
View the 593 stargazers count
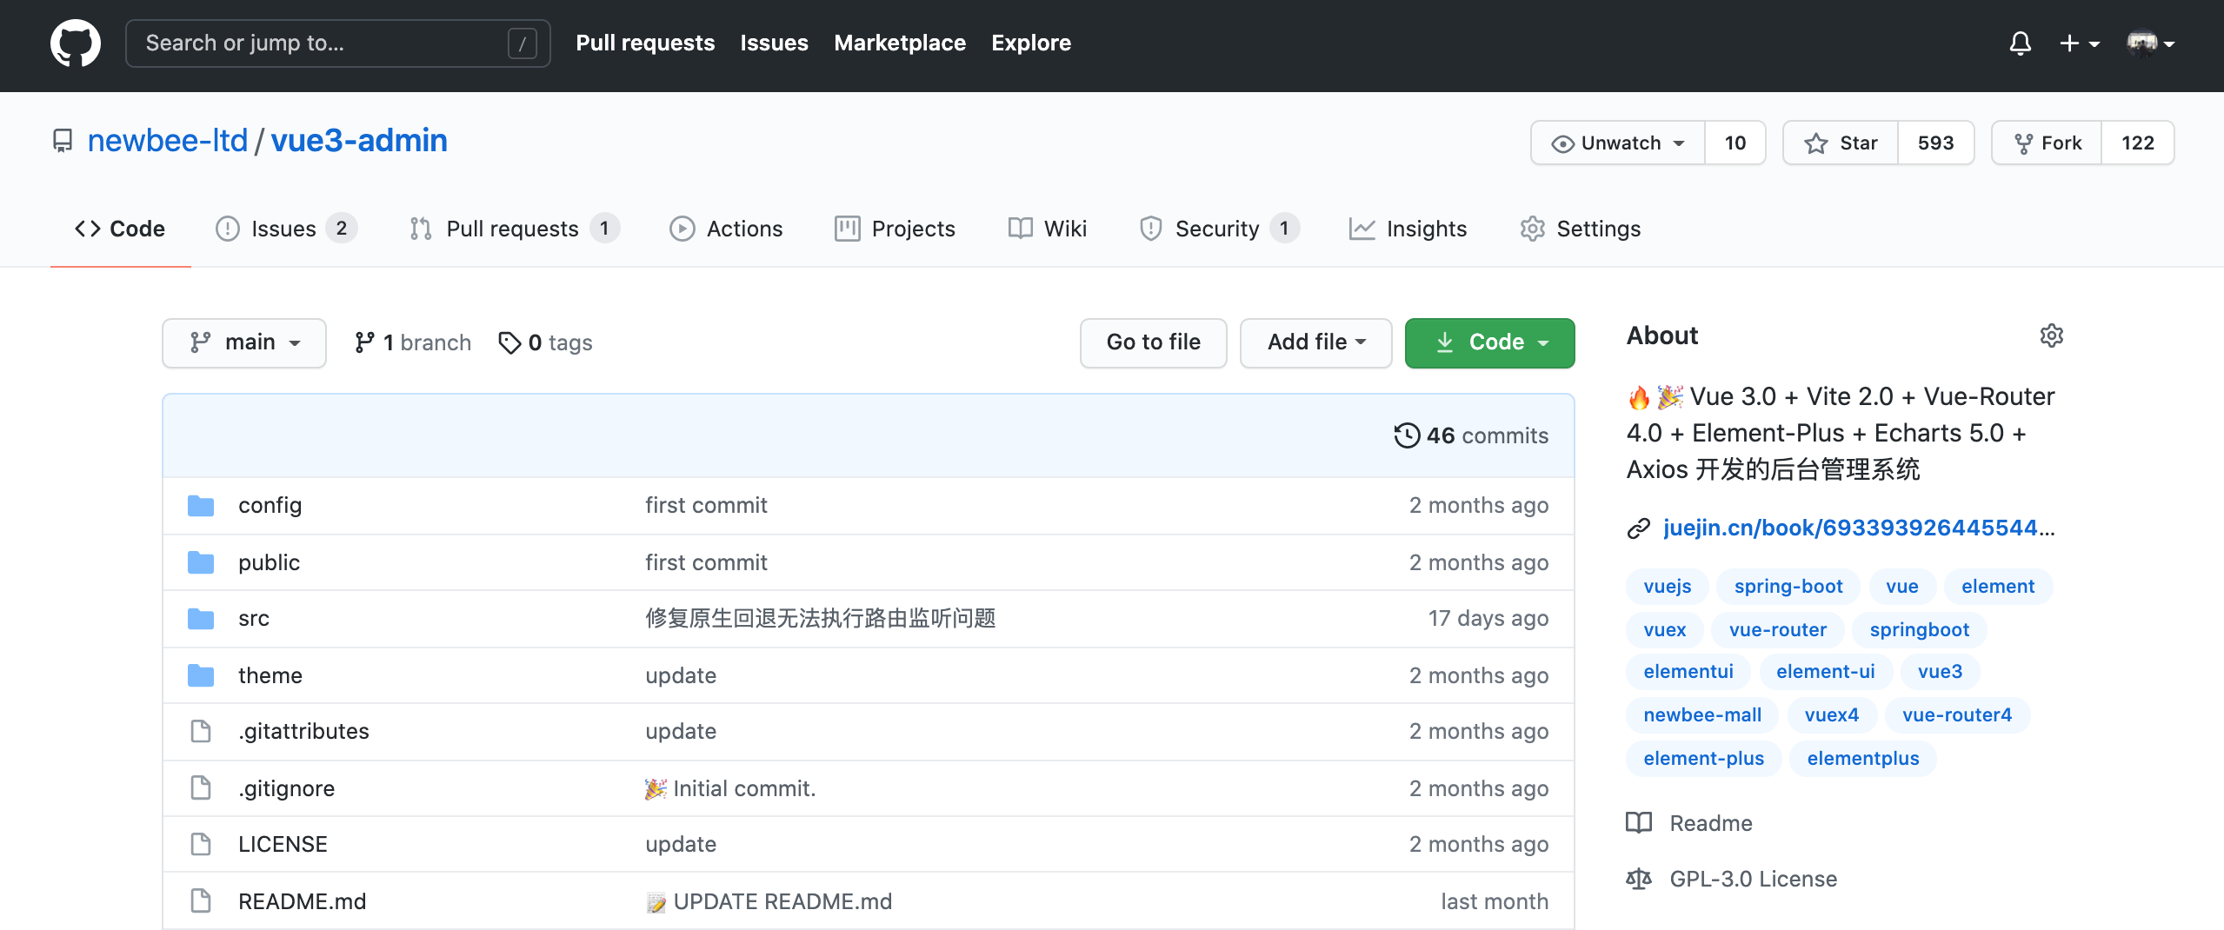(x=1936, y=143)
